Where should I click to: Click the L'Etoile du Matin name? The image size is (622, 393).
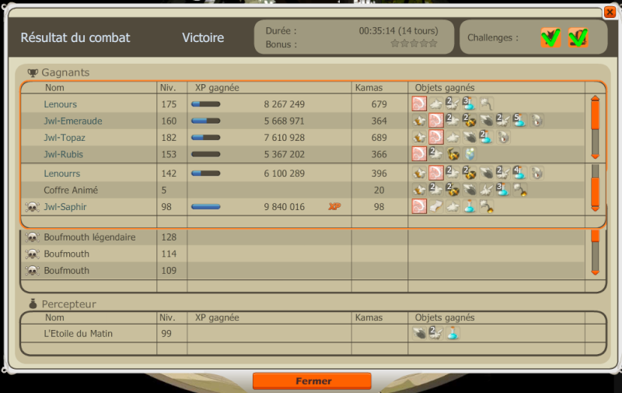point(79,333)
